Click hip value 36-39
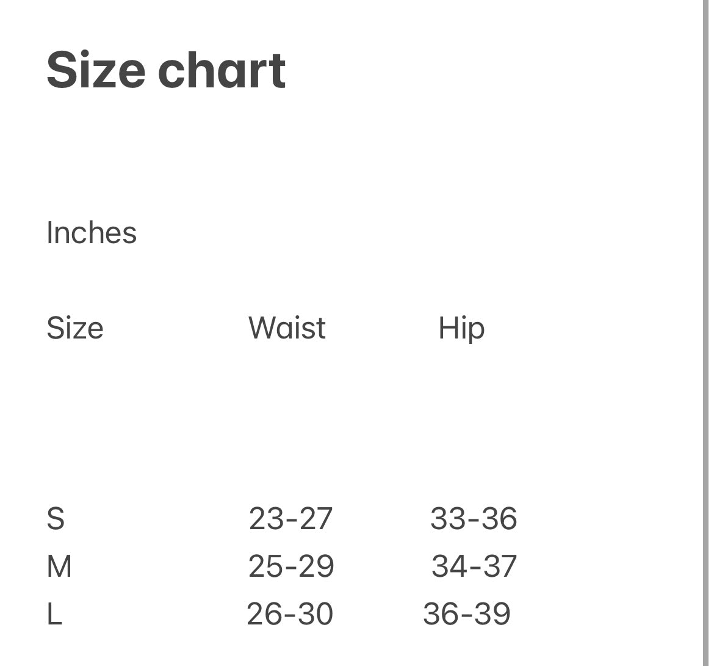 pyautogui.click(x=467, y=614)
